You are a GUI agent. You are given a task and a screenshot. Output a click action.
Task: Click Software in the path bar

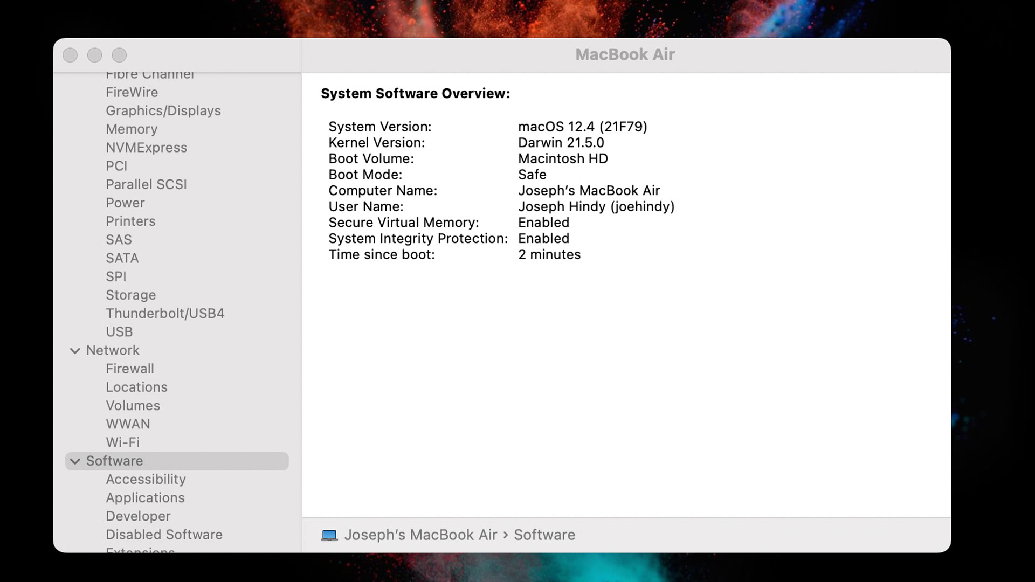(x=544, y=535)
